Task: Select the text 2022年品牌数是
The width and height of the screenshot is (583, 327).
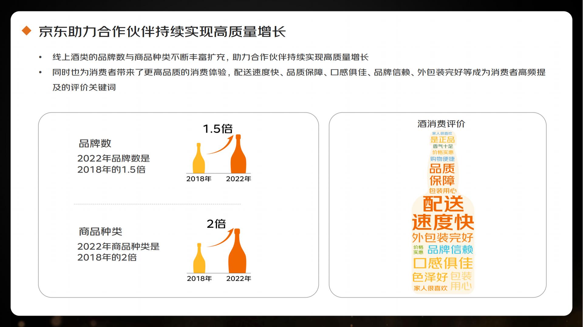Action: (114, 158)
